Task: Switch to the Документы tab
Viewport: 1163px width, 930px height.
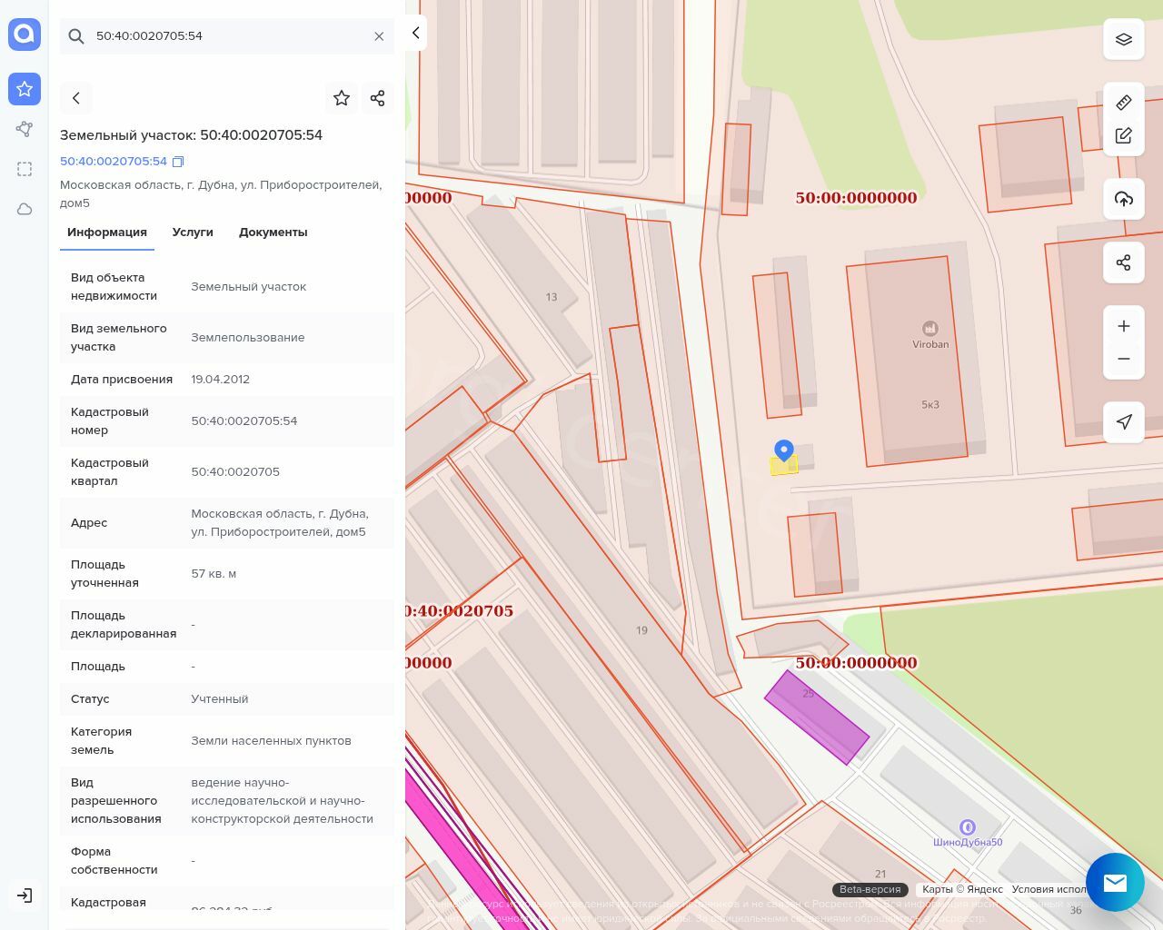Action: pyautogui.click(x=273, y=232)
